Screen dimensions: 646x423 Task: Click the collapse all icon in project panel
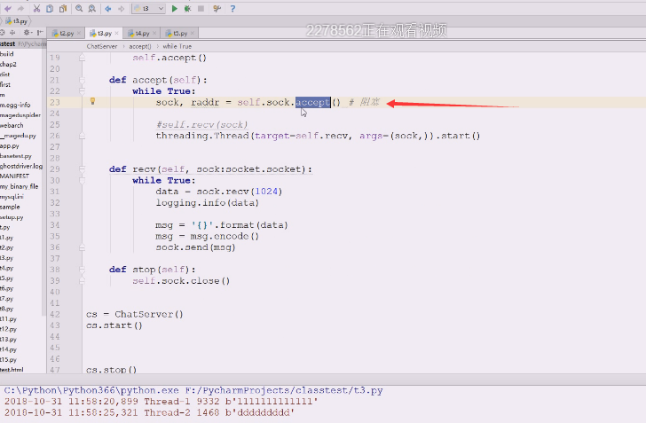tap(12, 33)
